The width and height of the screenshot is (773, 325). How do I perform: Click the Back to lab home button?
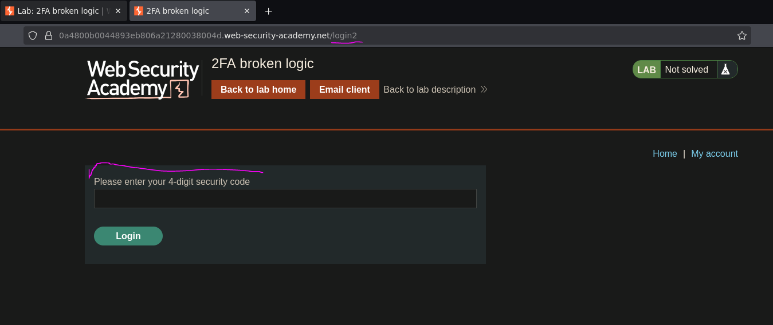point(258,89)
